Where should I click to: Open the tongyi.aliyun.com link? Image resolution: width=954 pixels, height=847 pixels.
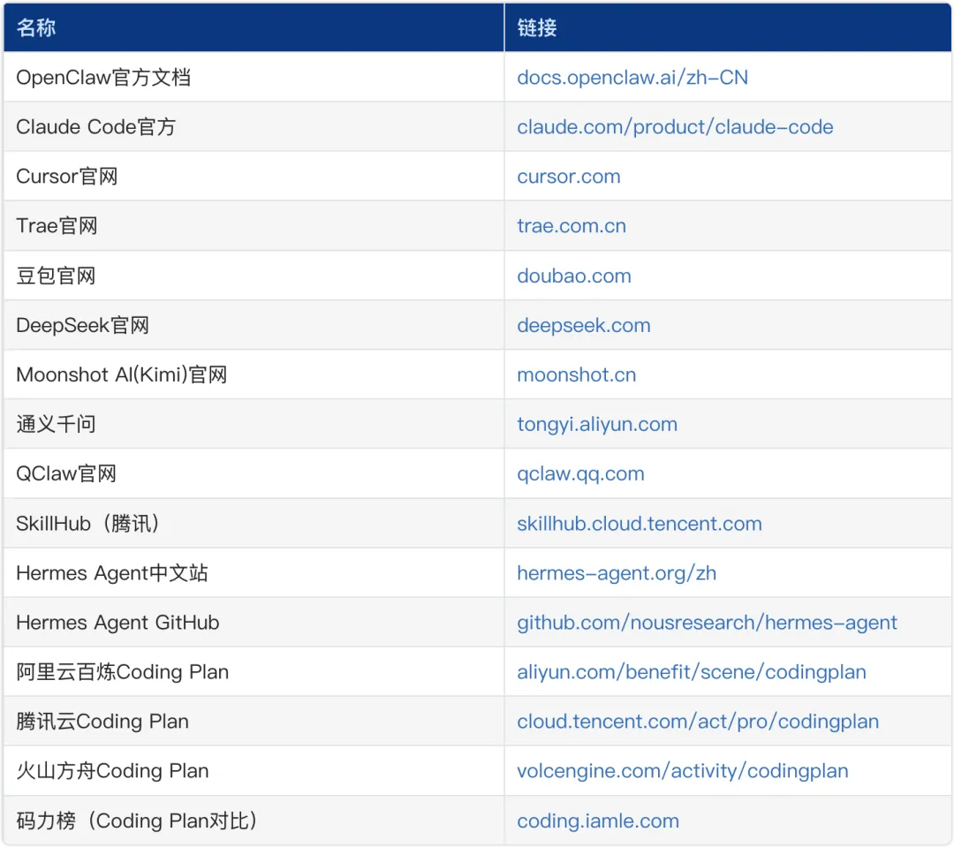pos(597,425)
